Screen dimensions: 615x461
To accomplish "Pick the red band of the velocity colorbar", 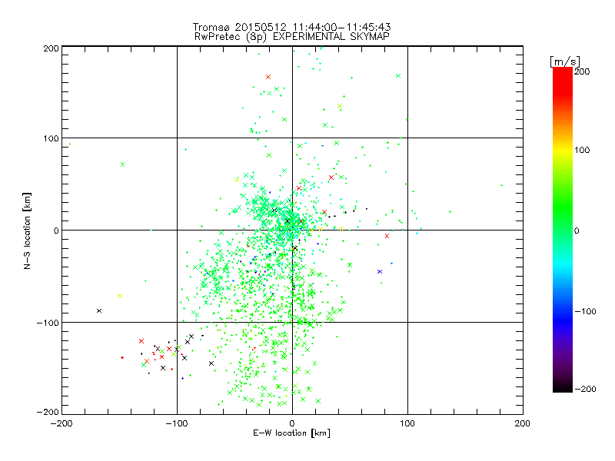I will point(563,81).
